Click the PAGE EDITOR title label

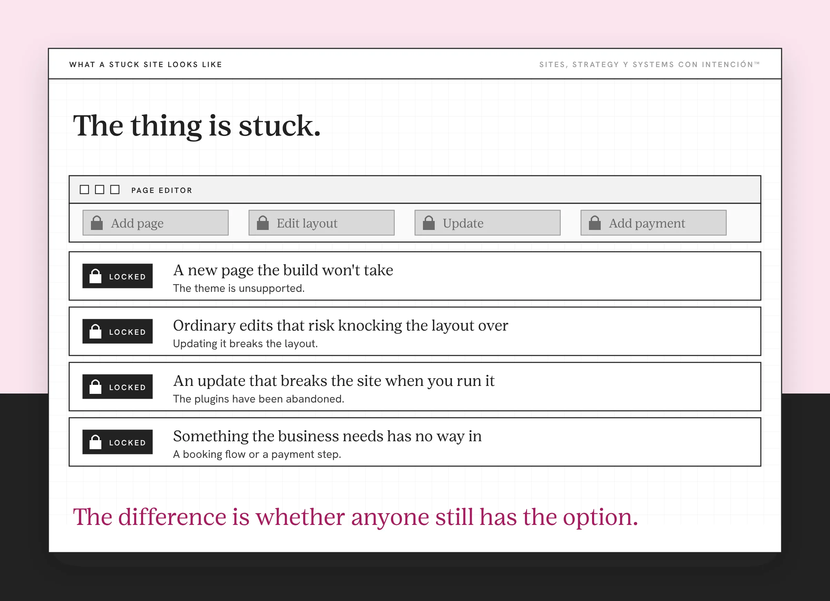[162, 190]
